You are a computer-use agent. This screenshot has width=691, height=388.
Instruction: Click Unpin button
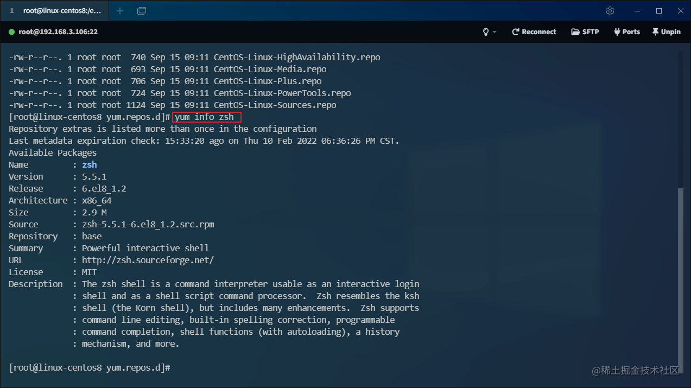(x=667, y=32)
